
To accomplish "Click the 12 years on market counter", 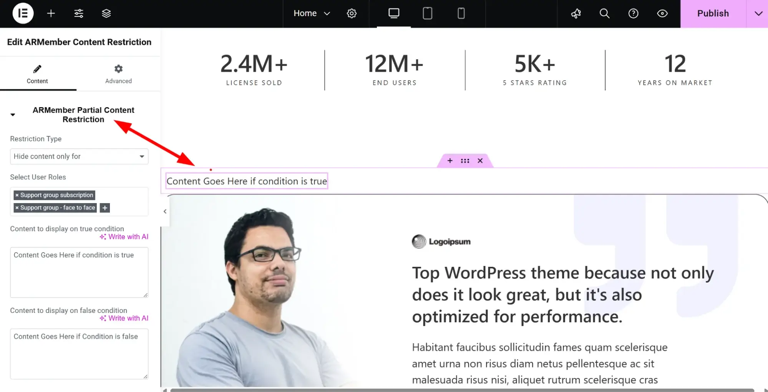I will [675, 70].
